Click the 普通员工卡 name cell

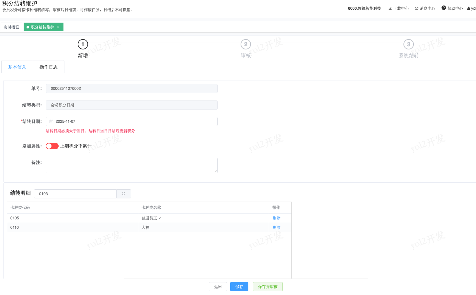pyautogui.click(x=204, y=218)
